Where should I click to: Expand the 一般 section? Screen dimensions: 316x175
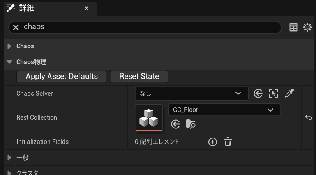tap(10, 157)
